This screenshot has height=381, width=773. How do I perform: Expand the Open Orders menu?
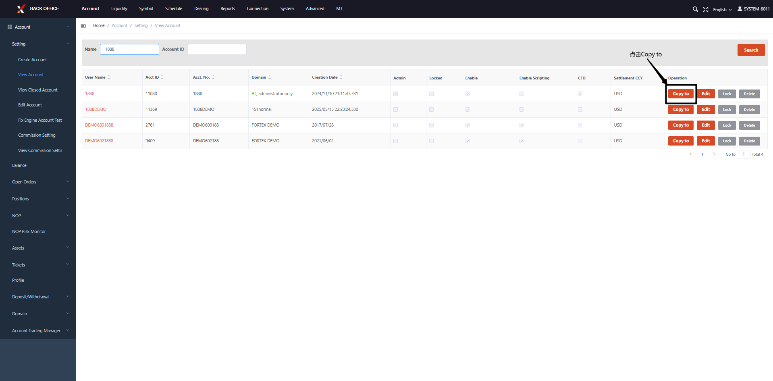pyautogui.click(x=68, y=181)
